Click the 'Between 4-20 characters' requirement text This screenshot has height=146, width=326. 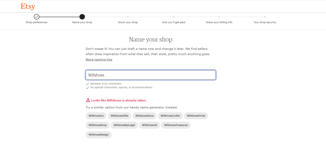pyautogui.click(x=106, y=84)
